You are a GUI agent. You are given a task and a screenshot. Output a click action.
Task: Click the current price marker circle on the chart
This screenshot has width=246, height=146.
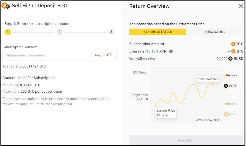point(167,103)
